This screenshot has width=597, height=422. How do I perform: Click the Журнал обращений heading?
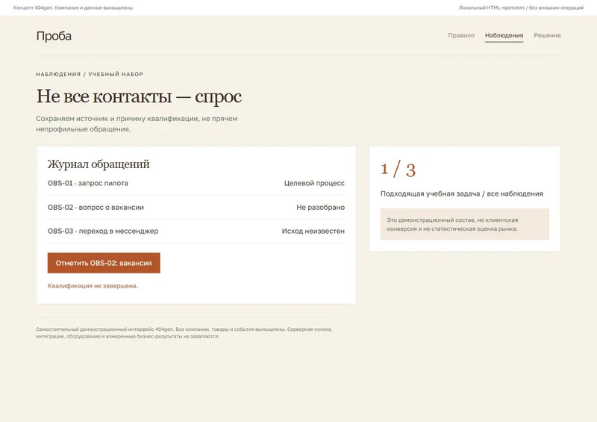click(x=99, y=164)
